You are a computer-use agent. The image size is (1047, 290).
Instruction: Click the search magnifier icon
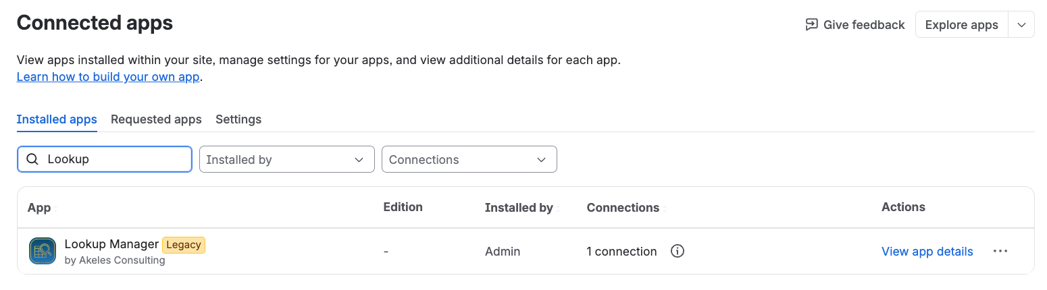(x=31, y=160)
